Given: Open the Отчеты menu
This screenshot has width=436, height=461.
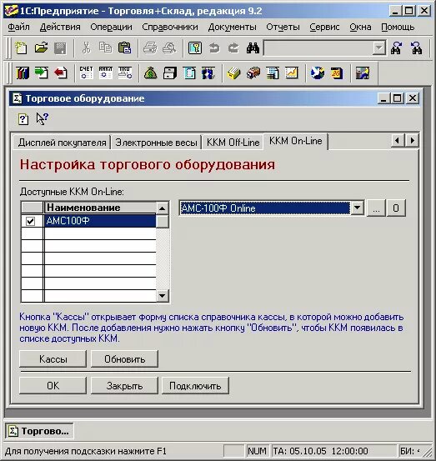Looking at the screenshot, I should [x=283, y=27].
